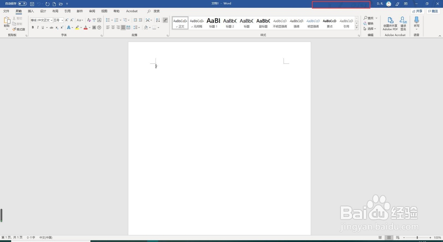Open the borders dropdown arrow
This screenshot has width=443, height=242.
[x=158, y=27]
